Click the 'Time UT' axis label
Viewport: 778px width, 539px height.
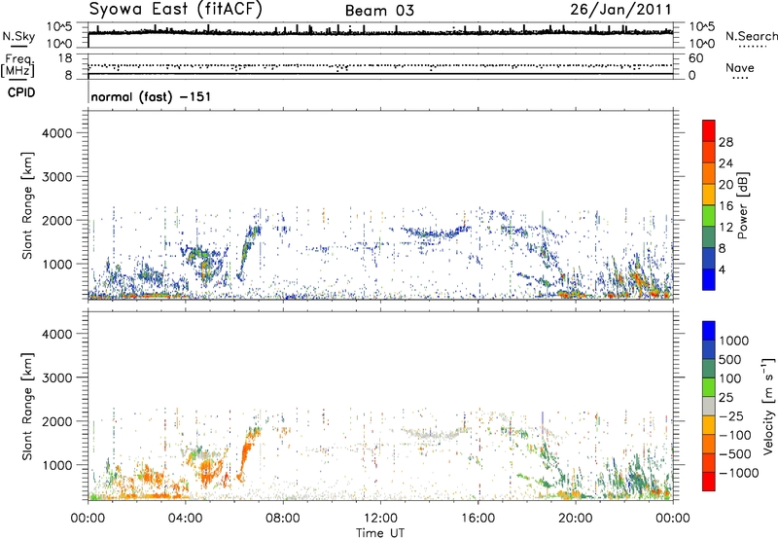click(380, 533)
